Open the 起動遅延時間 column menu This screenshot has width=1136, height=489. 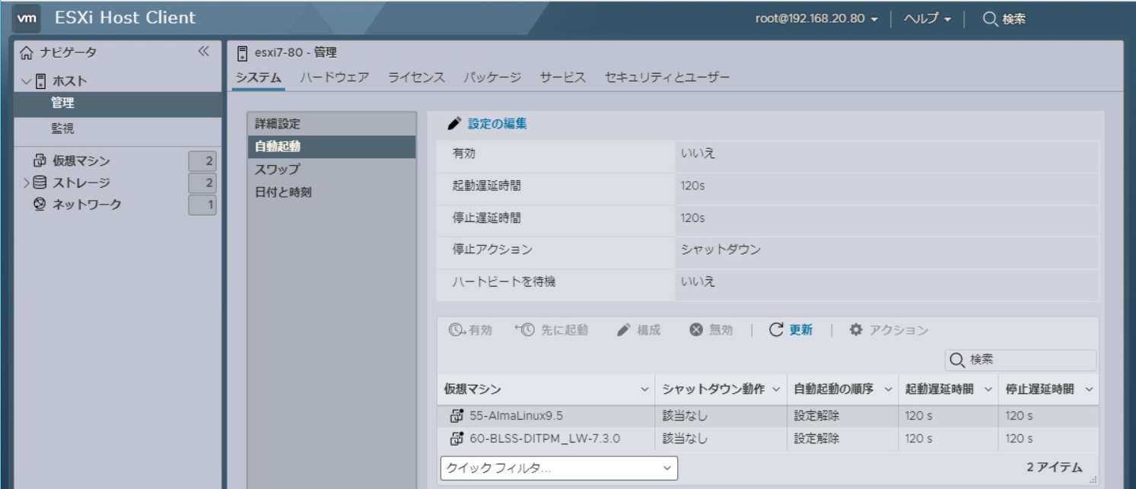[x=988, y=389]
